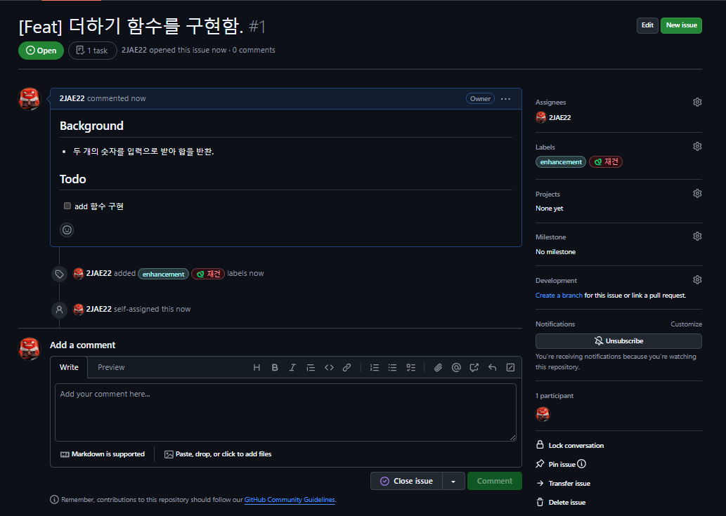Open Projects settings gear
This screenshot has width=726, height=516.
(x=697, y=194)
